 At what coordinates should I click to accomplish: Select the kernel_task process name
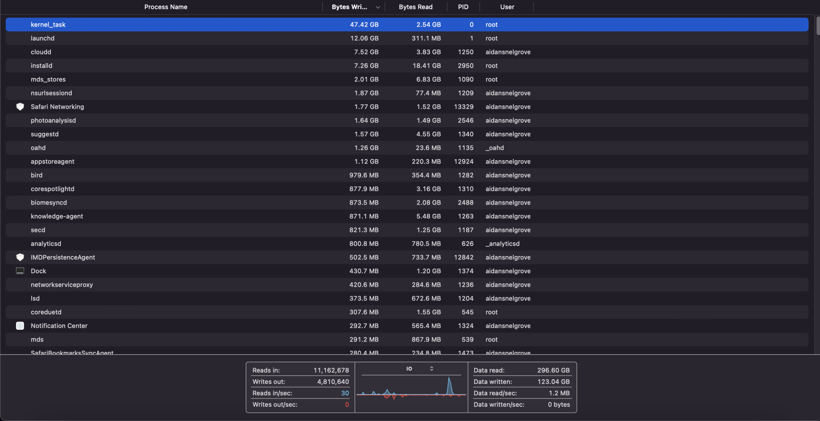48,25
